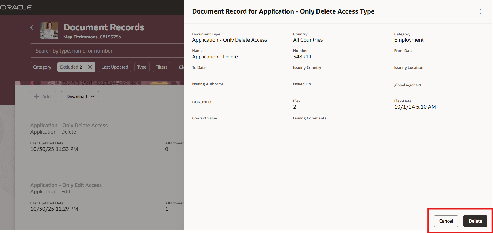Focus the search by type, name, or number field
The image size is (493, 233).
[107, 51]
